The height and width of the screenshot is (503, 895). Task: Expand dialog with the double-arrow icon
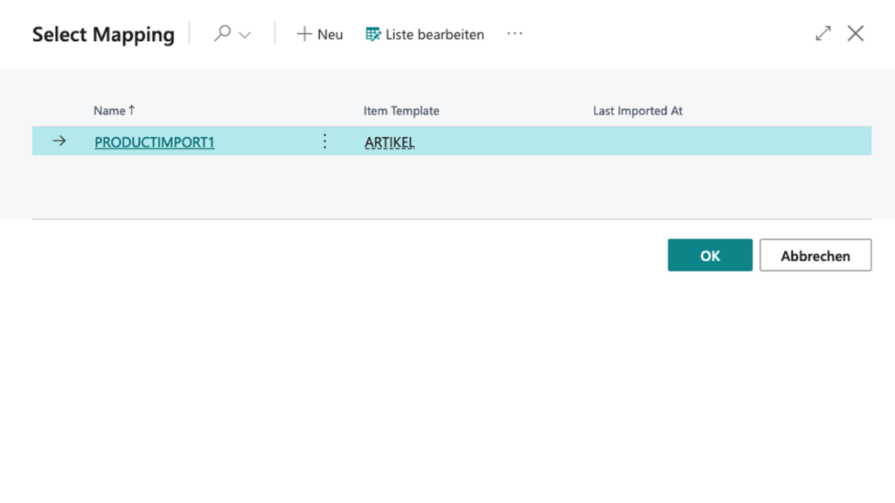[x=823, y=34]
